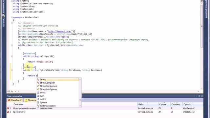Select error 2 Требуется ';' row
Viewport: 210px width, 118px height.
105,112
